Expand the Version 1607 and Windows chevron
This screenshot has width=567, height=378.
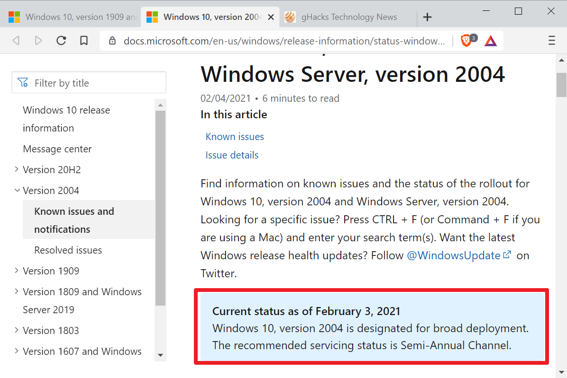tap(16, 351)
